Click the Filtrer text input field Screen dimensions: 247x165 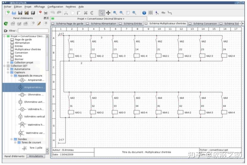tap(33, 31)
